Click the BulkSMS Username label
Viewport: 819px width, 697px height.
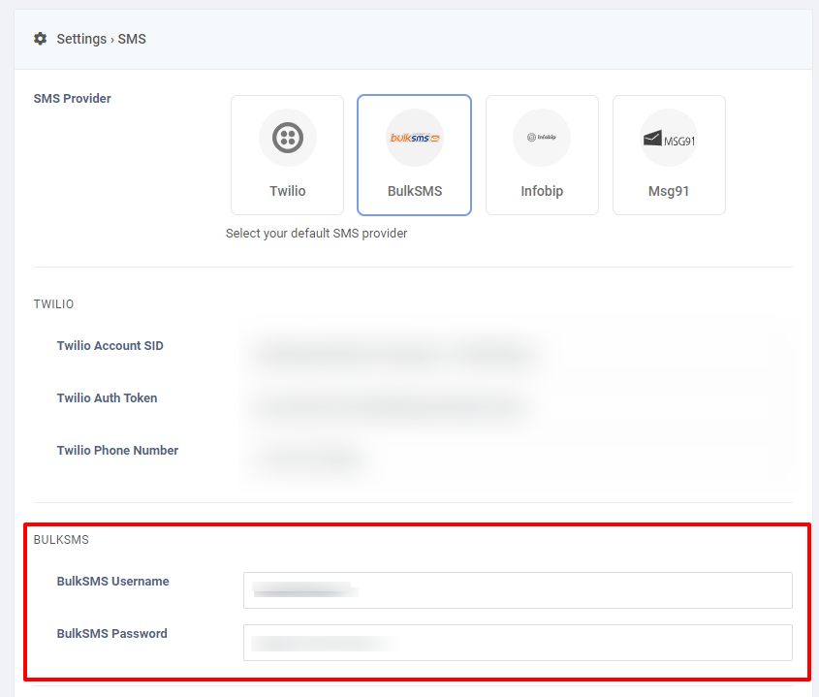point(112,582)
